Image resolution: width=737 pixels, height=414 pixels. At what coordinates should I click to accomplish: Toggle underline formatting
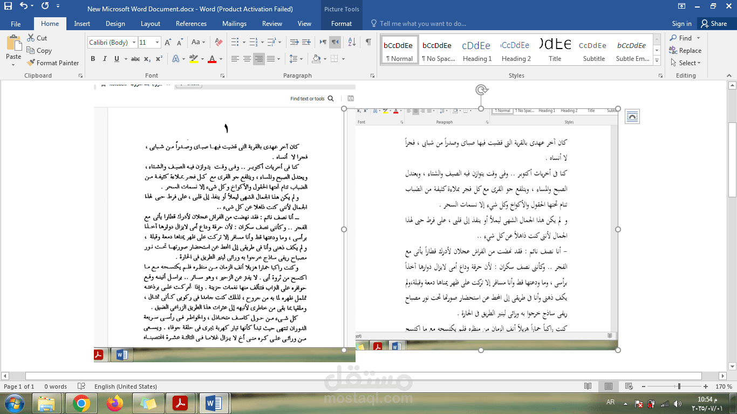tap(117, 59)
